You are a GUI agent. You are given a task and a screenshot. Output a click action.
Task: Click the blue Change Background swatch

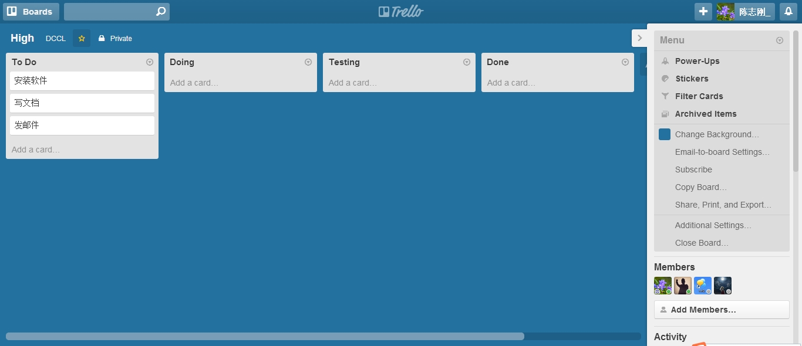pos(665,134)
